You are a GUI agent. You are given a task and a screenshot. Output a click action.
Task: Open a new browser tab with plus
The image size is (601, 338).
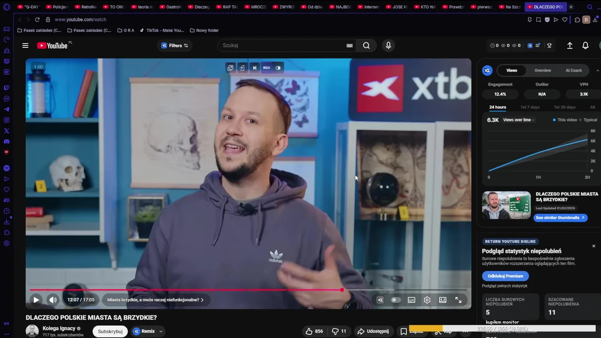coord(571,7)
